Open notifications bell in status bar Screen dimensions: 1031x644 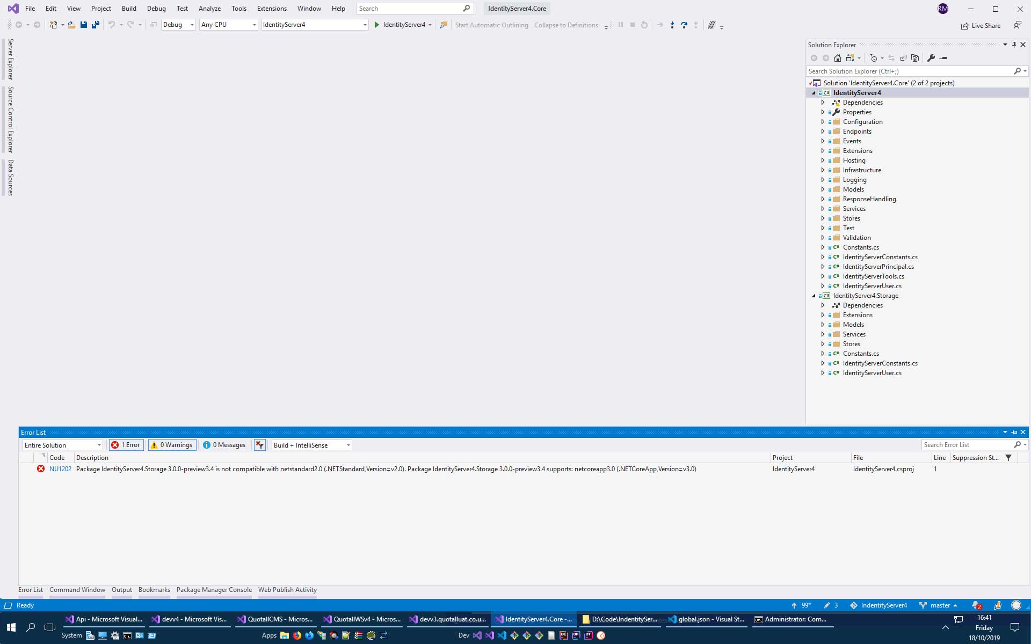pyautogui.click(x=976, y=605)
